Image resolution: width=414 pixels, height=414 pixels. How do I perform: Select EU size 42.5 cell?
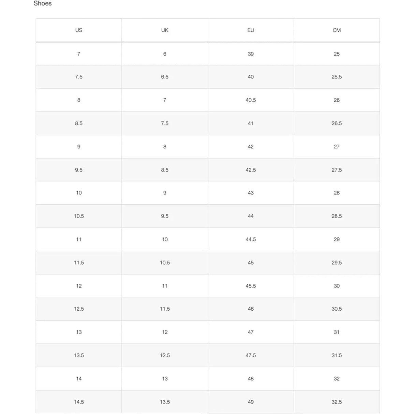point(251,170)
